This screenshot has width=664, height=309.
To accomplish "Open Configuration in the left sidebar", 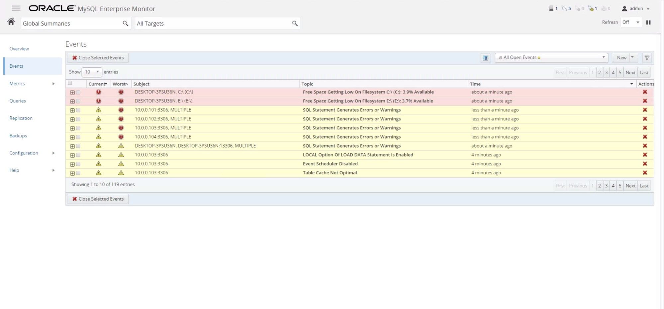I will pyautogui.click(x=24, y=153).
